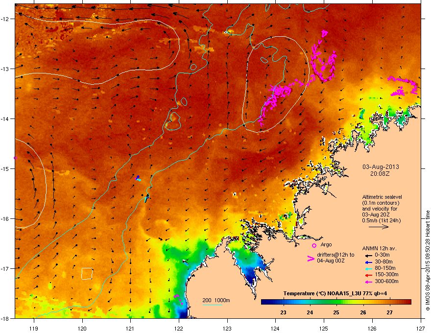Click the 150-300m depth label
431x333 pixels.
pos(386,274)
